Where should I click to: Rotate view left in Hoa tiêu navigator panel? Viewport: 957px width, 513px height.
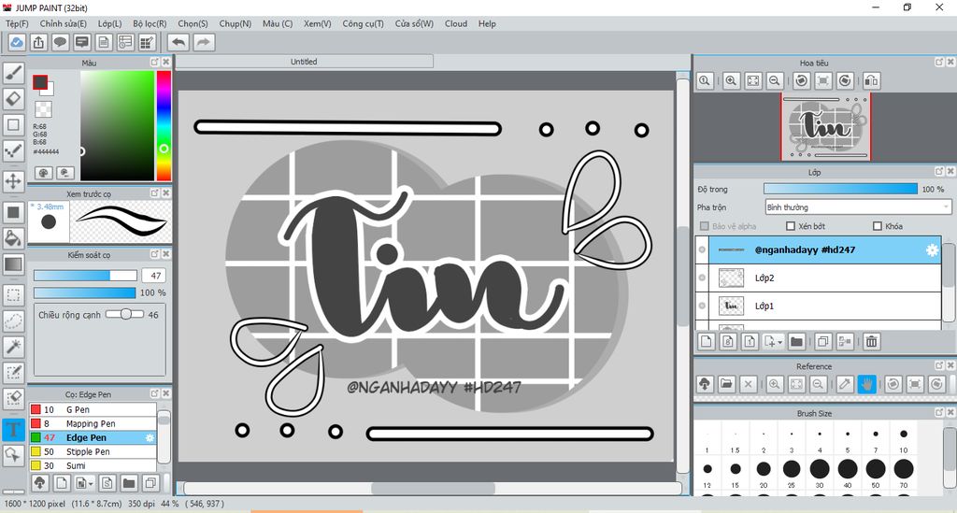click(x=801, y=80)
